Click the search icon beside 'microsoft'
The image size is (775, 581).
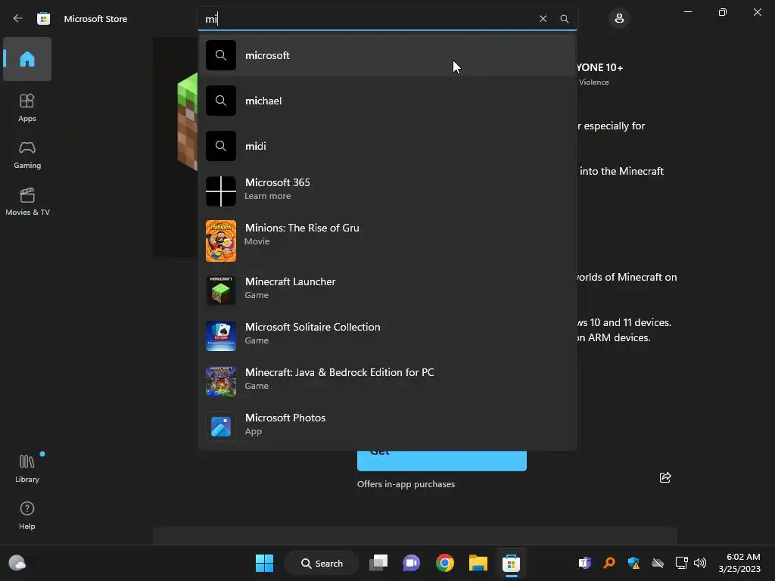pyautogui.click(x=220, y=54)
